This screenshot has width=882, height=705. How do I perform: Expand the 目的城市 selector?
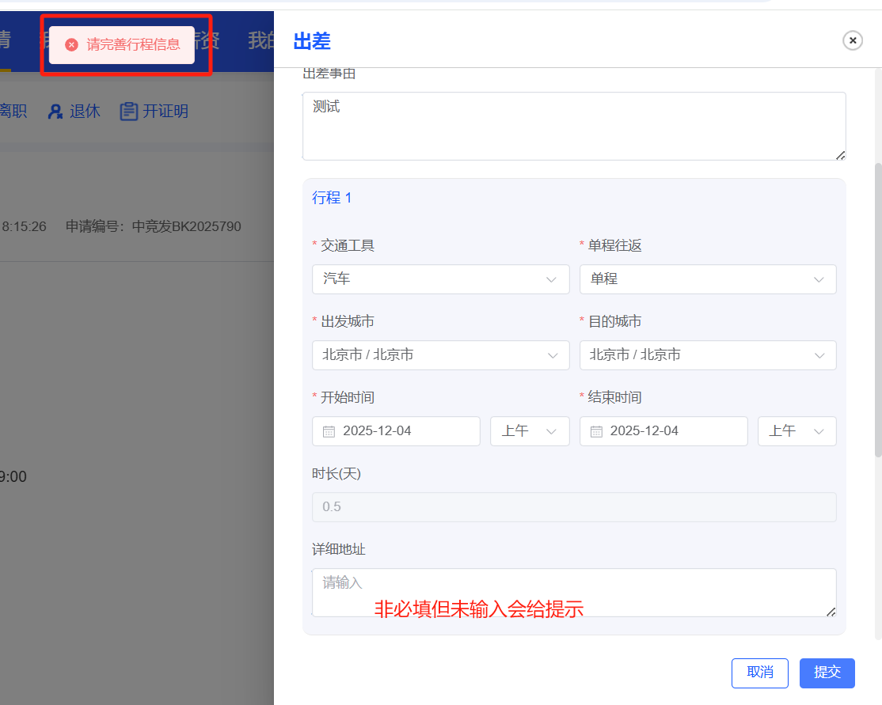708,354
